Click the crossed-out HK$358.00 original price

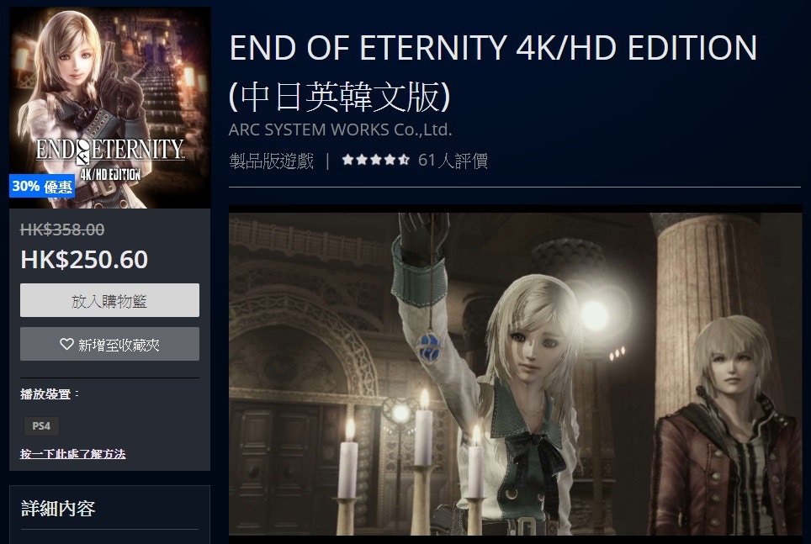62,229
